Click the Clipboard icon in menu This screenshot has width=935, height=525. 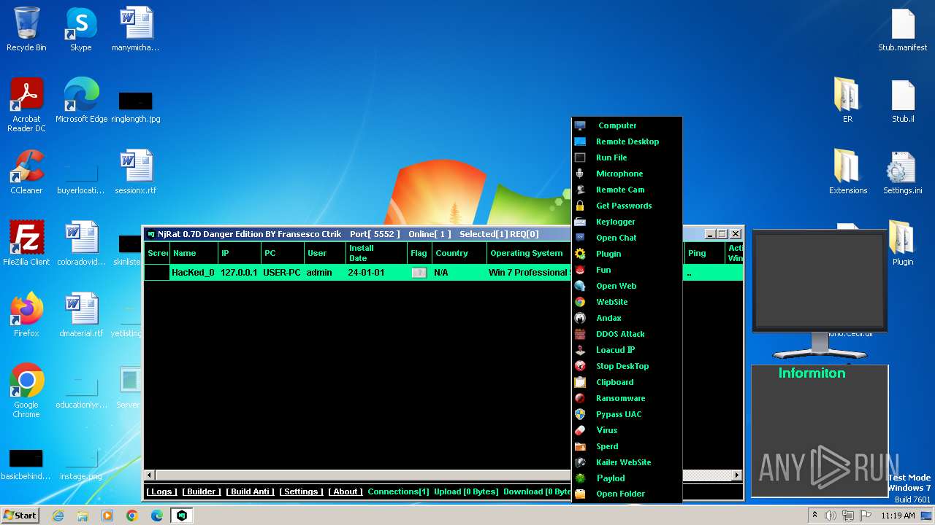(x=580, y=382)
